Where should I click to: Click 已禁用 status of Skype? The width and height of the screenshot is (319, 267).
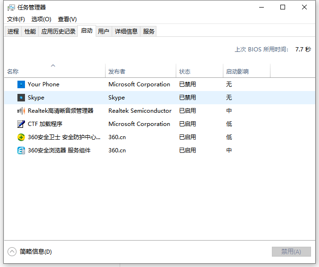point(188,98)
